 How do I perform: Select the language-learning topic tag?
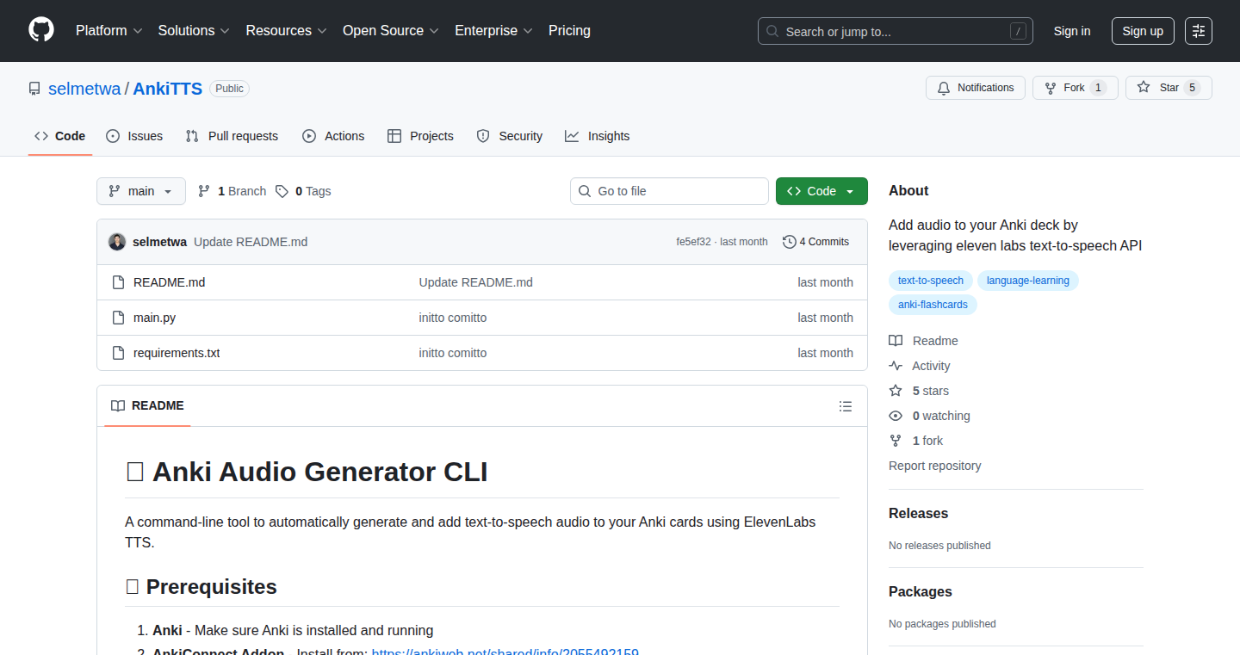1028,281
